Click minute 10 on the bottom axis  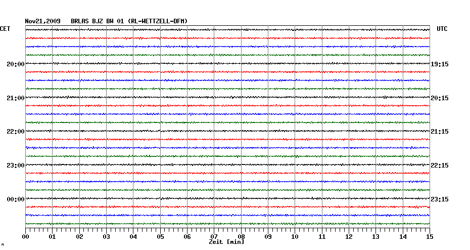point(295,236)
